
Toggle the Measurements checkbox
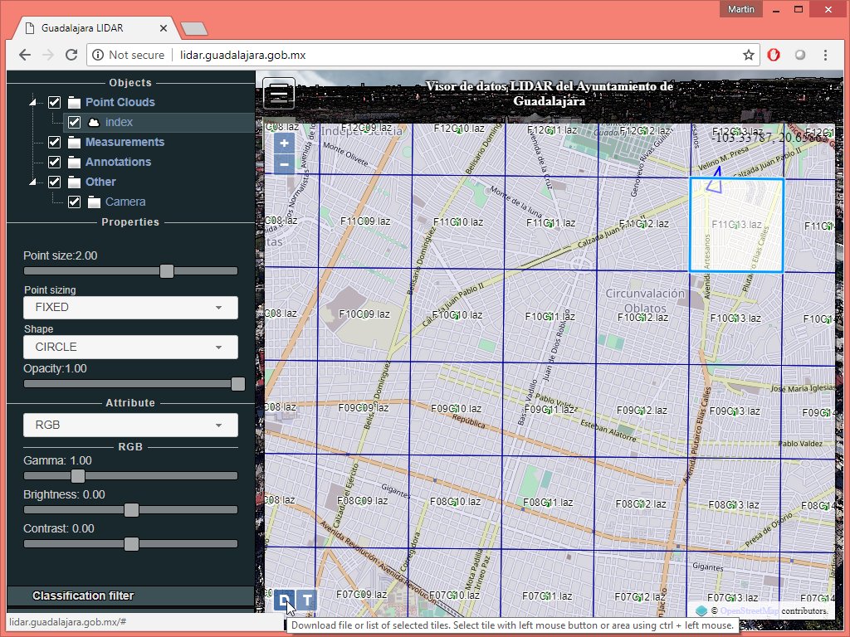click(x=55, y=142)
